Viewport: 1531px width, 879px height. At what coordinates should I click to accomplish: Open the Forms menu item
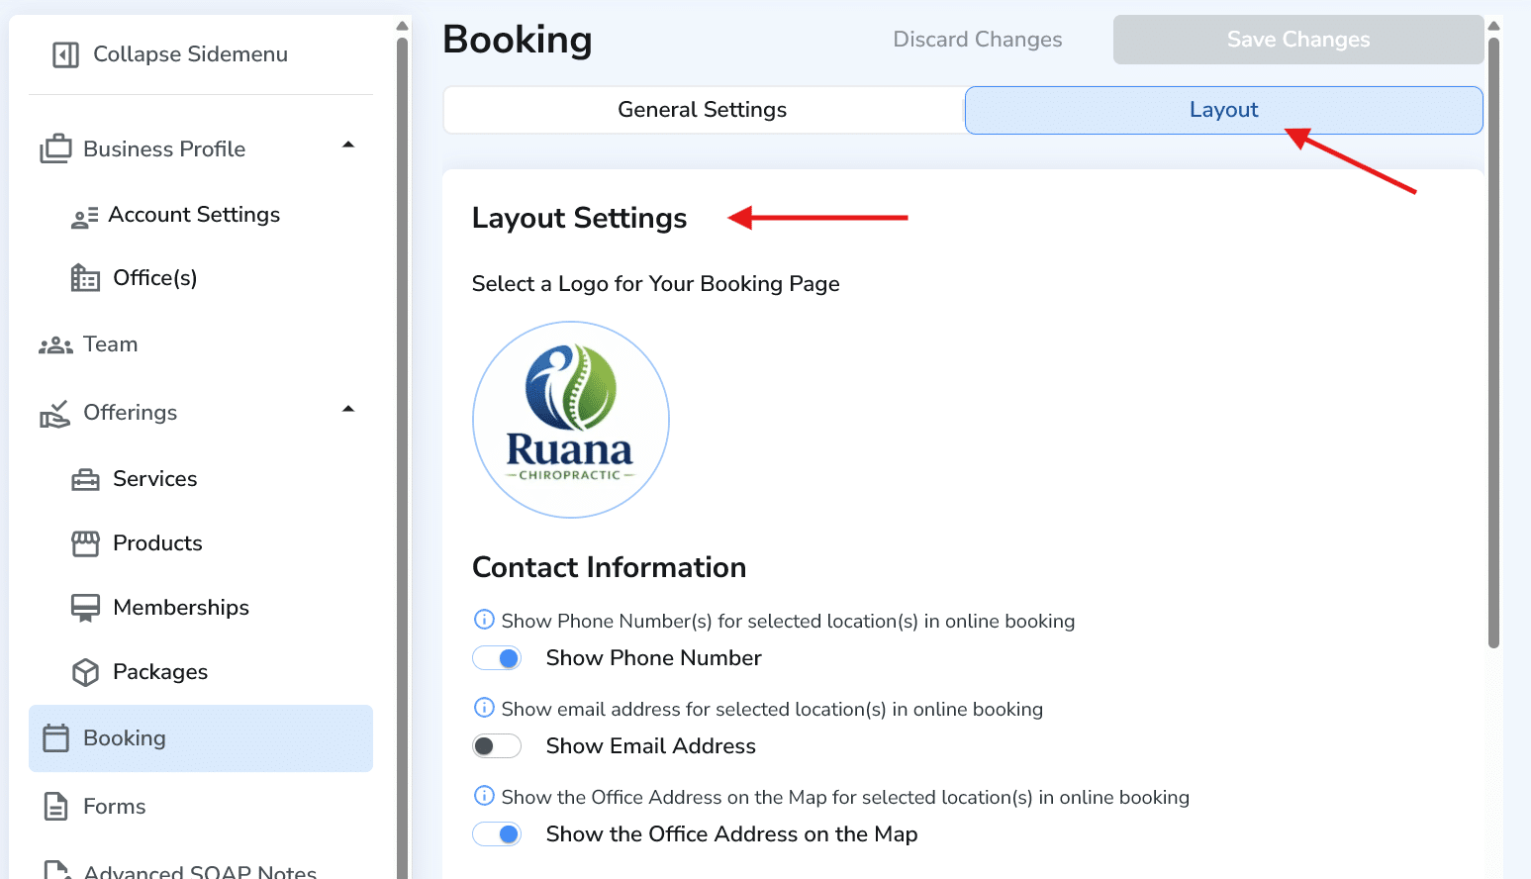(x=114, y=807)
